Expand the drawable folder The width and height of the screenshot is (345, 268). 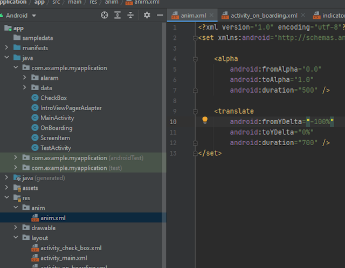(x=16, y=228)
